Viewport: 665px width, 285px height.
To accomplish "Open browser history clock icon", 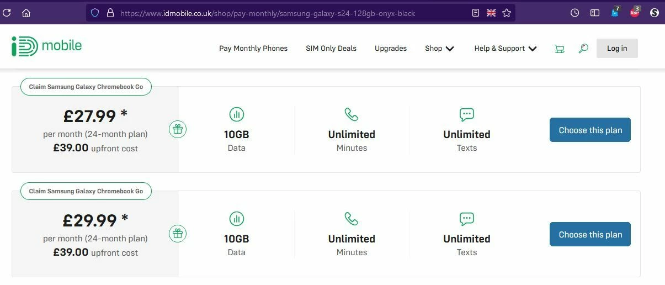I will (574, 13).
